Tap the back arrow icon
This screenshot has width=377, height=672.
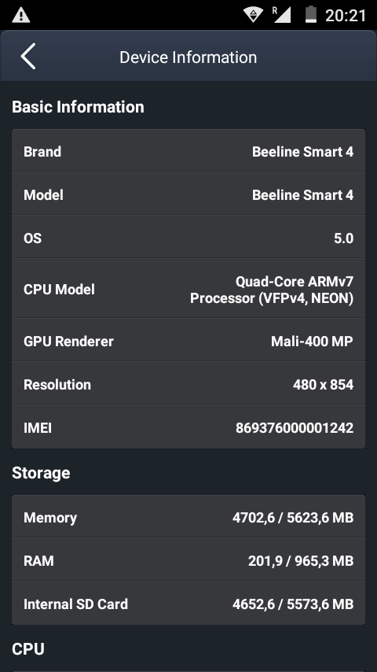click(x=28, y=56)
